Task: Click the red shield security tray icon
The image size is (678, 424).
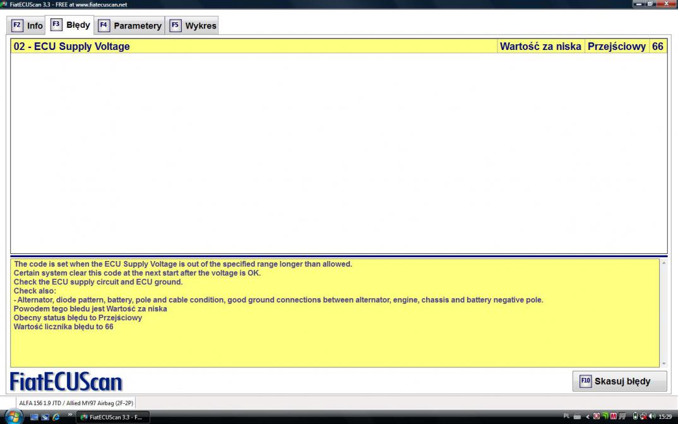Action: pos(597,416)
